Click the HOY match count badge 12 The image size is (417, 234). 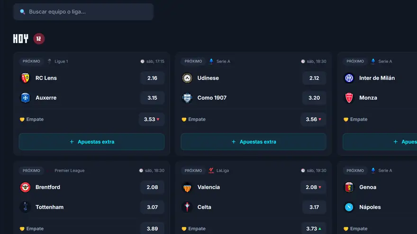[x=39, y=39]
